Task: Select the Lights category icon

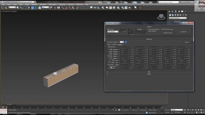Action: point(175,15)
